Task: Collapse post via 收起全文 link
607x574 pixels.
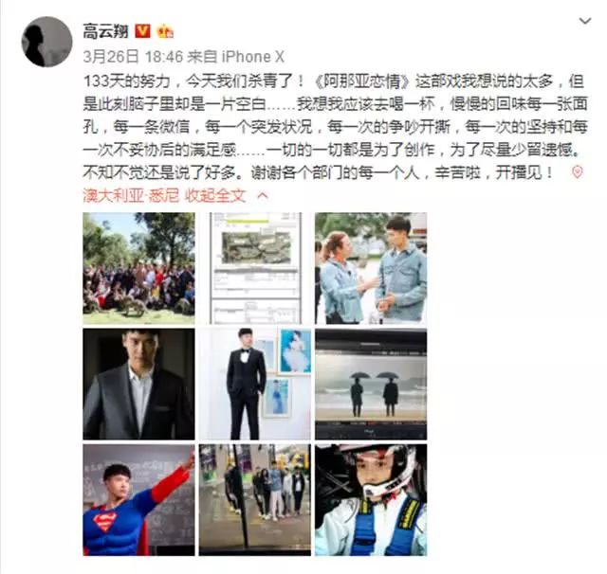Action: click(x=215, y=195)
